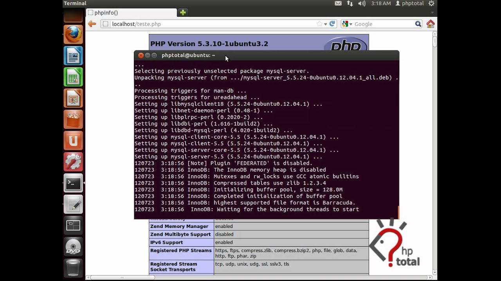Click the PHP Version heading text
The width and height of the screenshot is (501, 281).
[209, 44]
